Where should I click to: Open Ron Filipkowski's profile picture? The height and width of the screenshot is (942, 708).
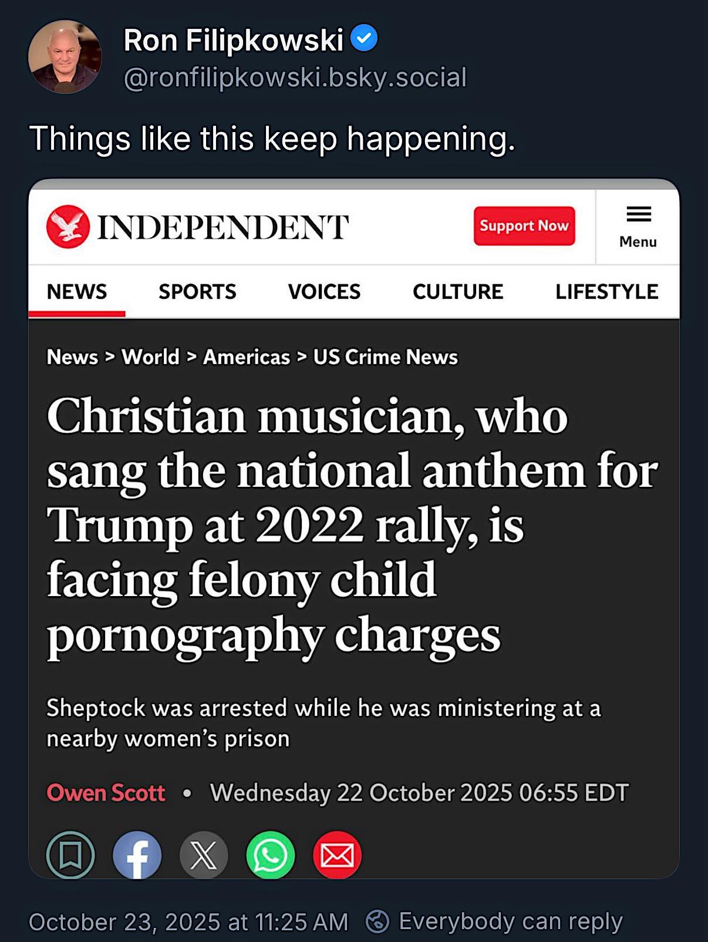[65, 57]
